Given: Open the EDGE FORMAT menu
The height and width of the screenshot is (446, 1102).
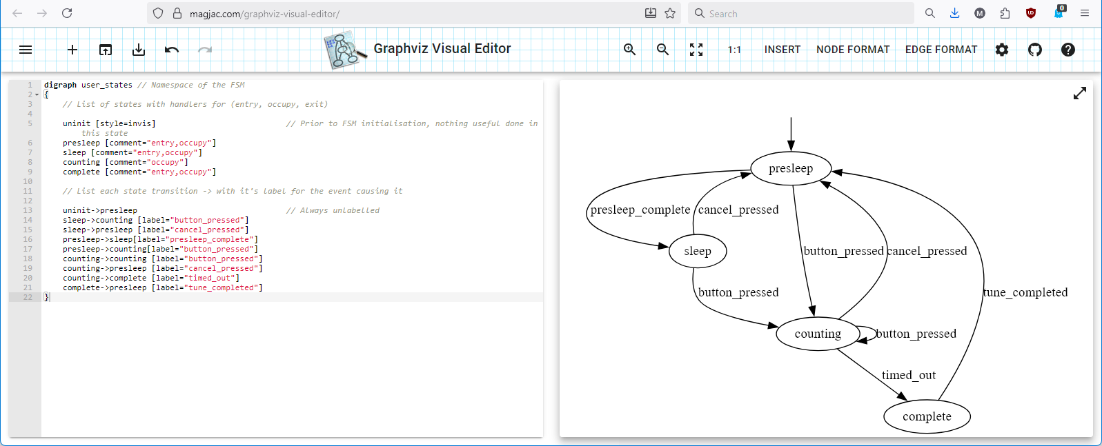Looking at the screenshot, I should (941, 50).
